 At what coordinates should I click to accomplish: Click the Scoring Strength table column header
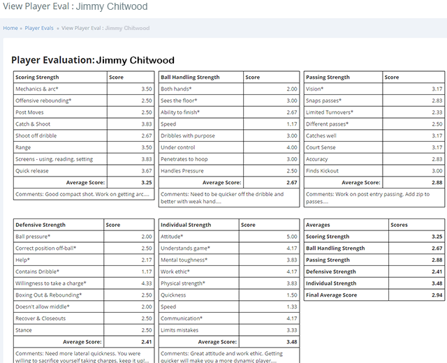click(x=37, y=77)
